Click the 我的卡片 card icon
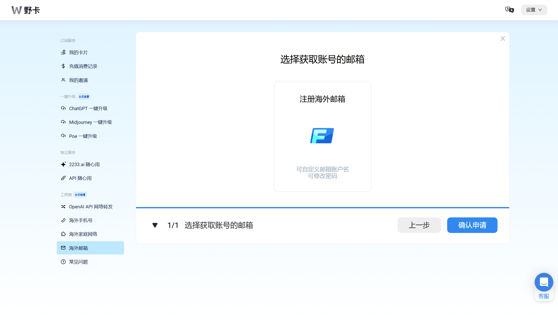The width and height of the screenshot is (558, 320). click(63, 52)
